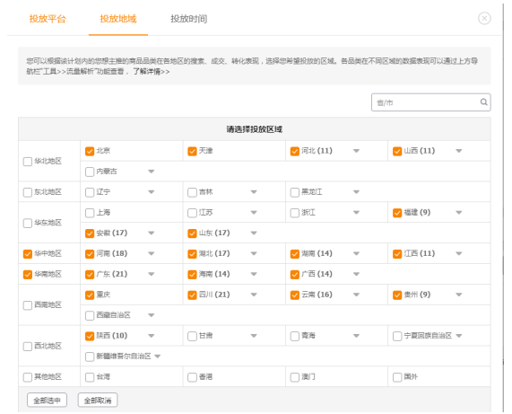The width and height of the screenshot is (512, 414).
Task: Click the 全部选中 button
Action: pyautogui.click(x=47, y=400)
